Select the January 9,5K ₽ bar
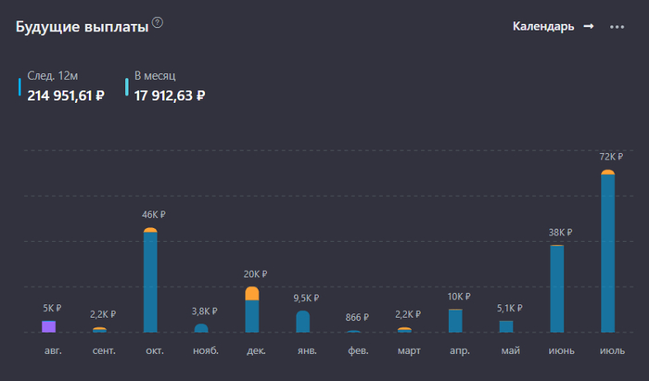Screen dimensions: 649x381 coord(303,322)
